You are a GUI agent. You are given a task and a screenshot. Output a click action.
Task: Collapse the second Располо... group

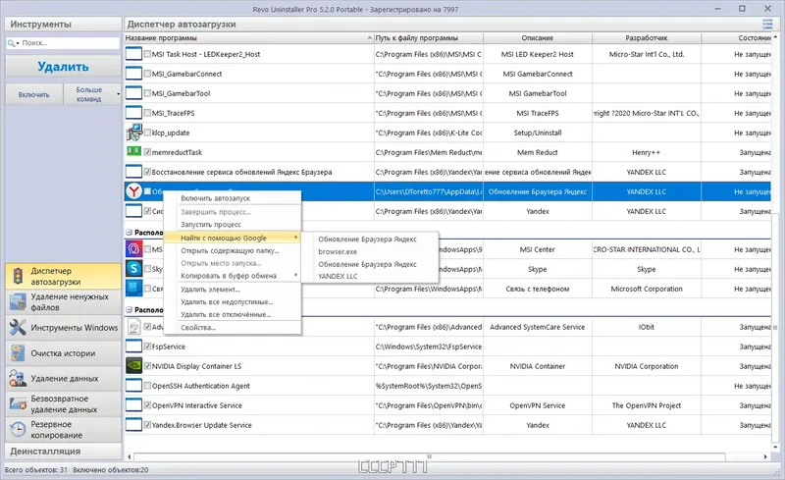pyautogui.click(x=129, y=309)
